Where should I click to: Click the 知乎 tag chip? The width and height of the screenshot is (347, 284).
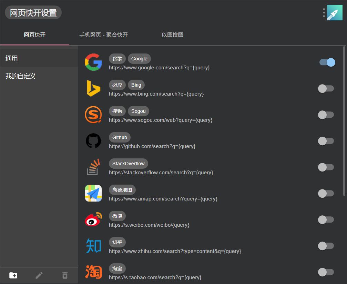(117, 242)
